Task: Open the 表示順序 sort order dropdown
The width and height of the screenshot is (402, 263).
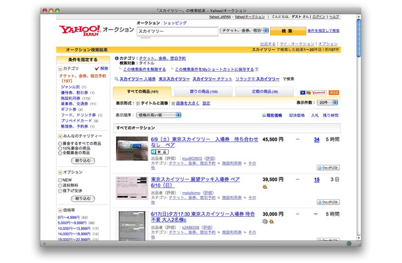Action: click(x=159, y=115)
